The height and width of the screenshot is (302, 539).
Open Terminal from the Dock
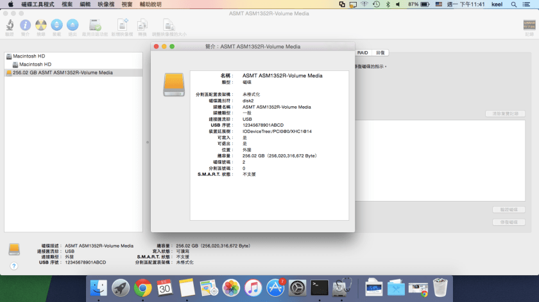[320, 288]
